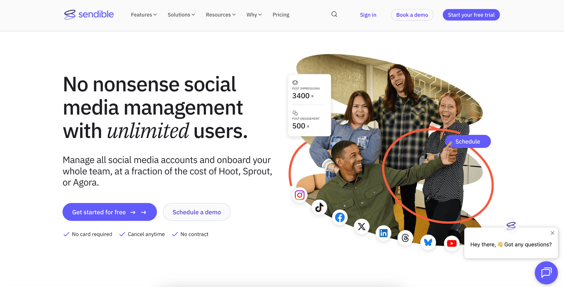564x287 pixels.
Task: Click the 'Hey there, Got any questions?' message
Action: (x=511, y=244)
